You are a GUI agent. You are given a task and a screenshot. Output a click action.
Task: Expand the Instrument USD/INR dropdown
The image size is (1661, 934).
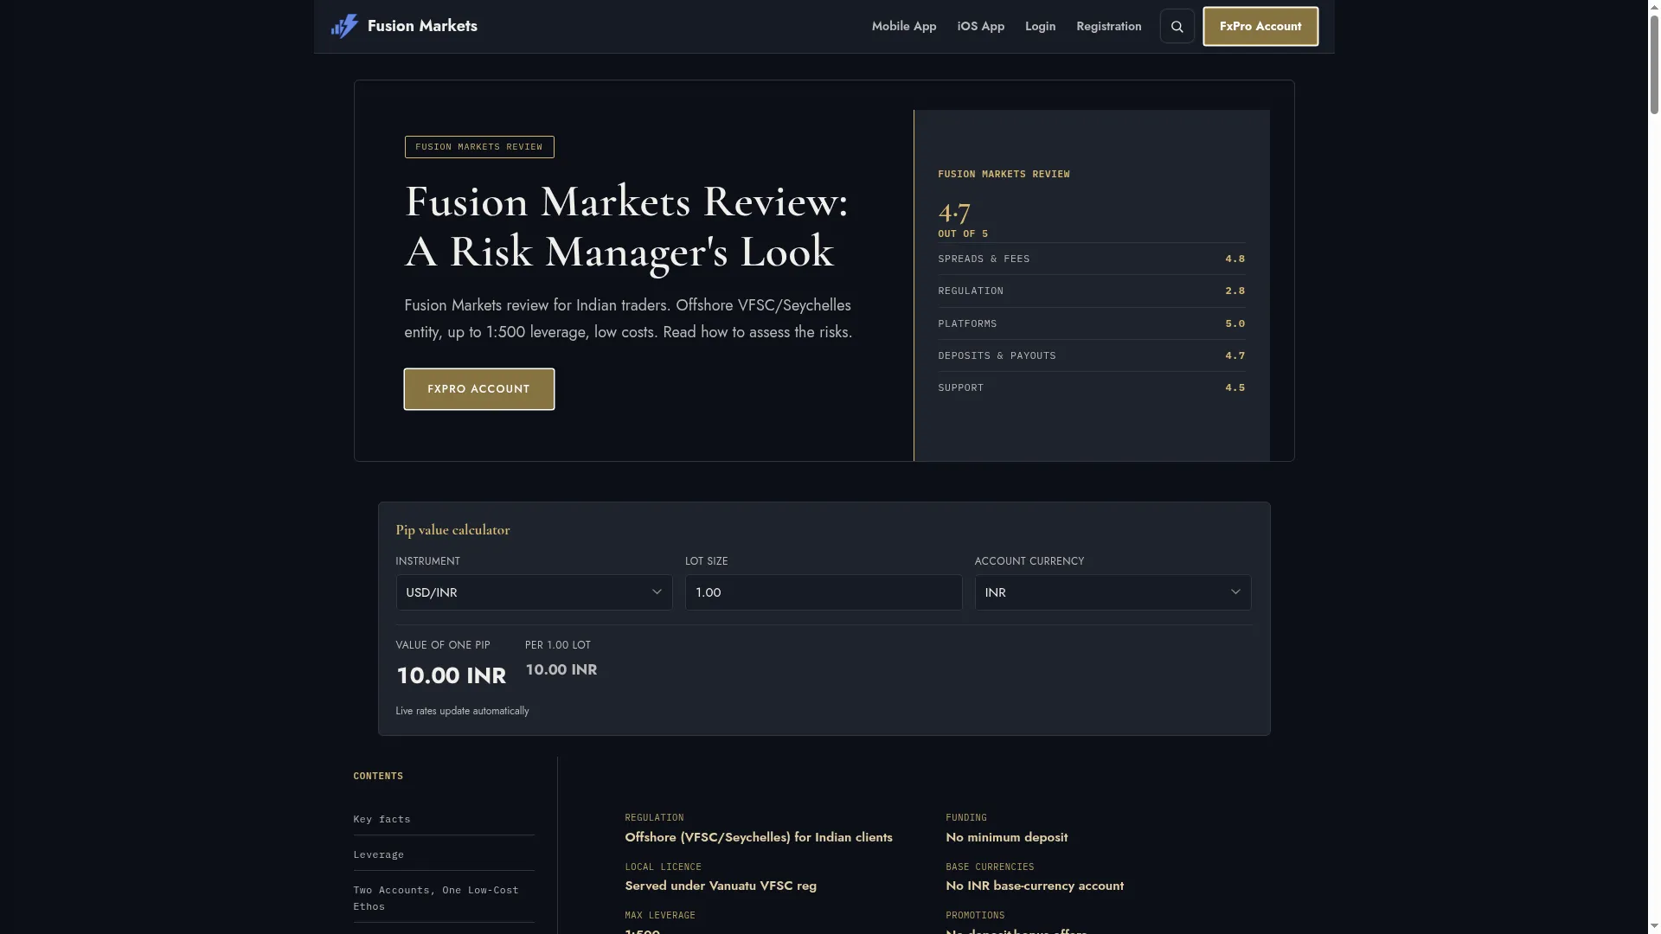pos(534,592)
